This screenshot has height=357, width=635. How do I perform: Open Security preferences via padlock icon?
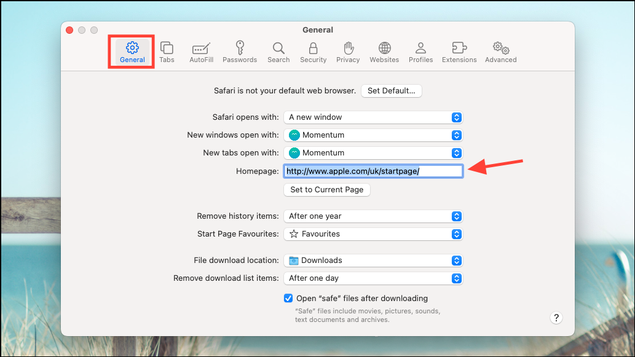(x=313, y=52)
